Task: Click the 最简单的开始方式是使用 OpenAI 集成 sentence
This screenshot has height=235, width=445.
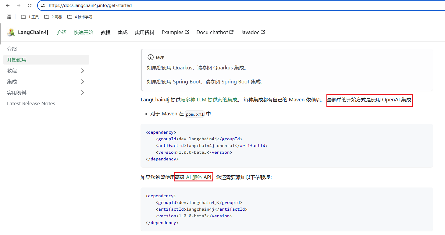Action: pos(369,100)
